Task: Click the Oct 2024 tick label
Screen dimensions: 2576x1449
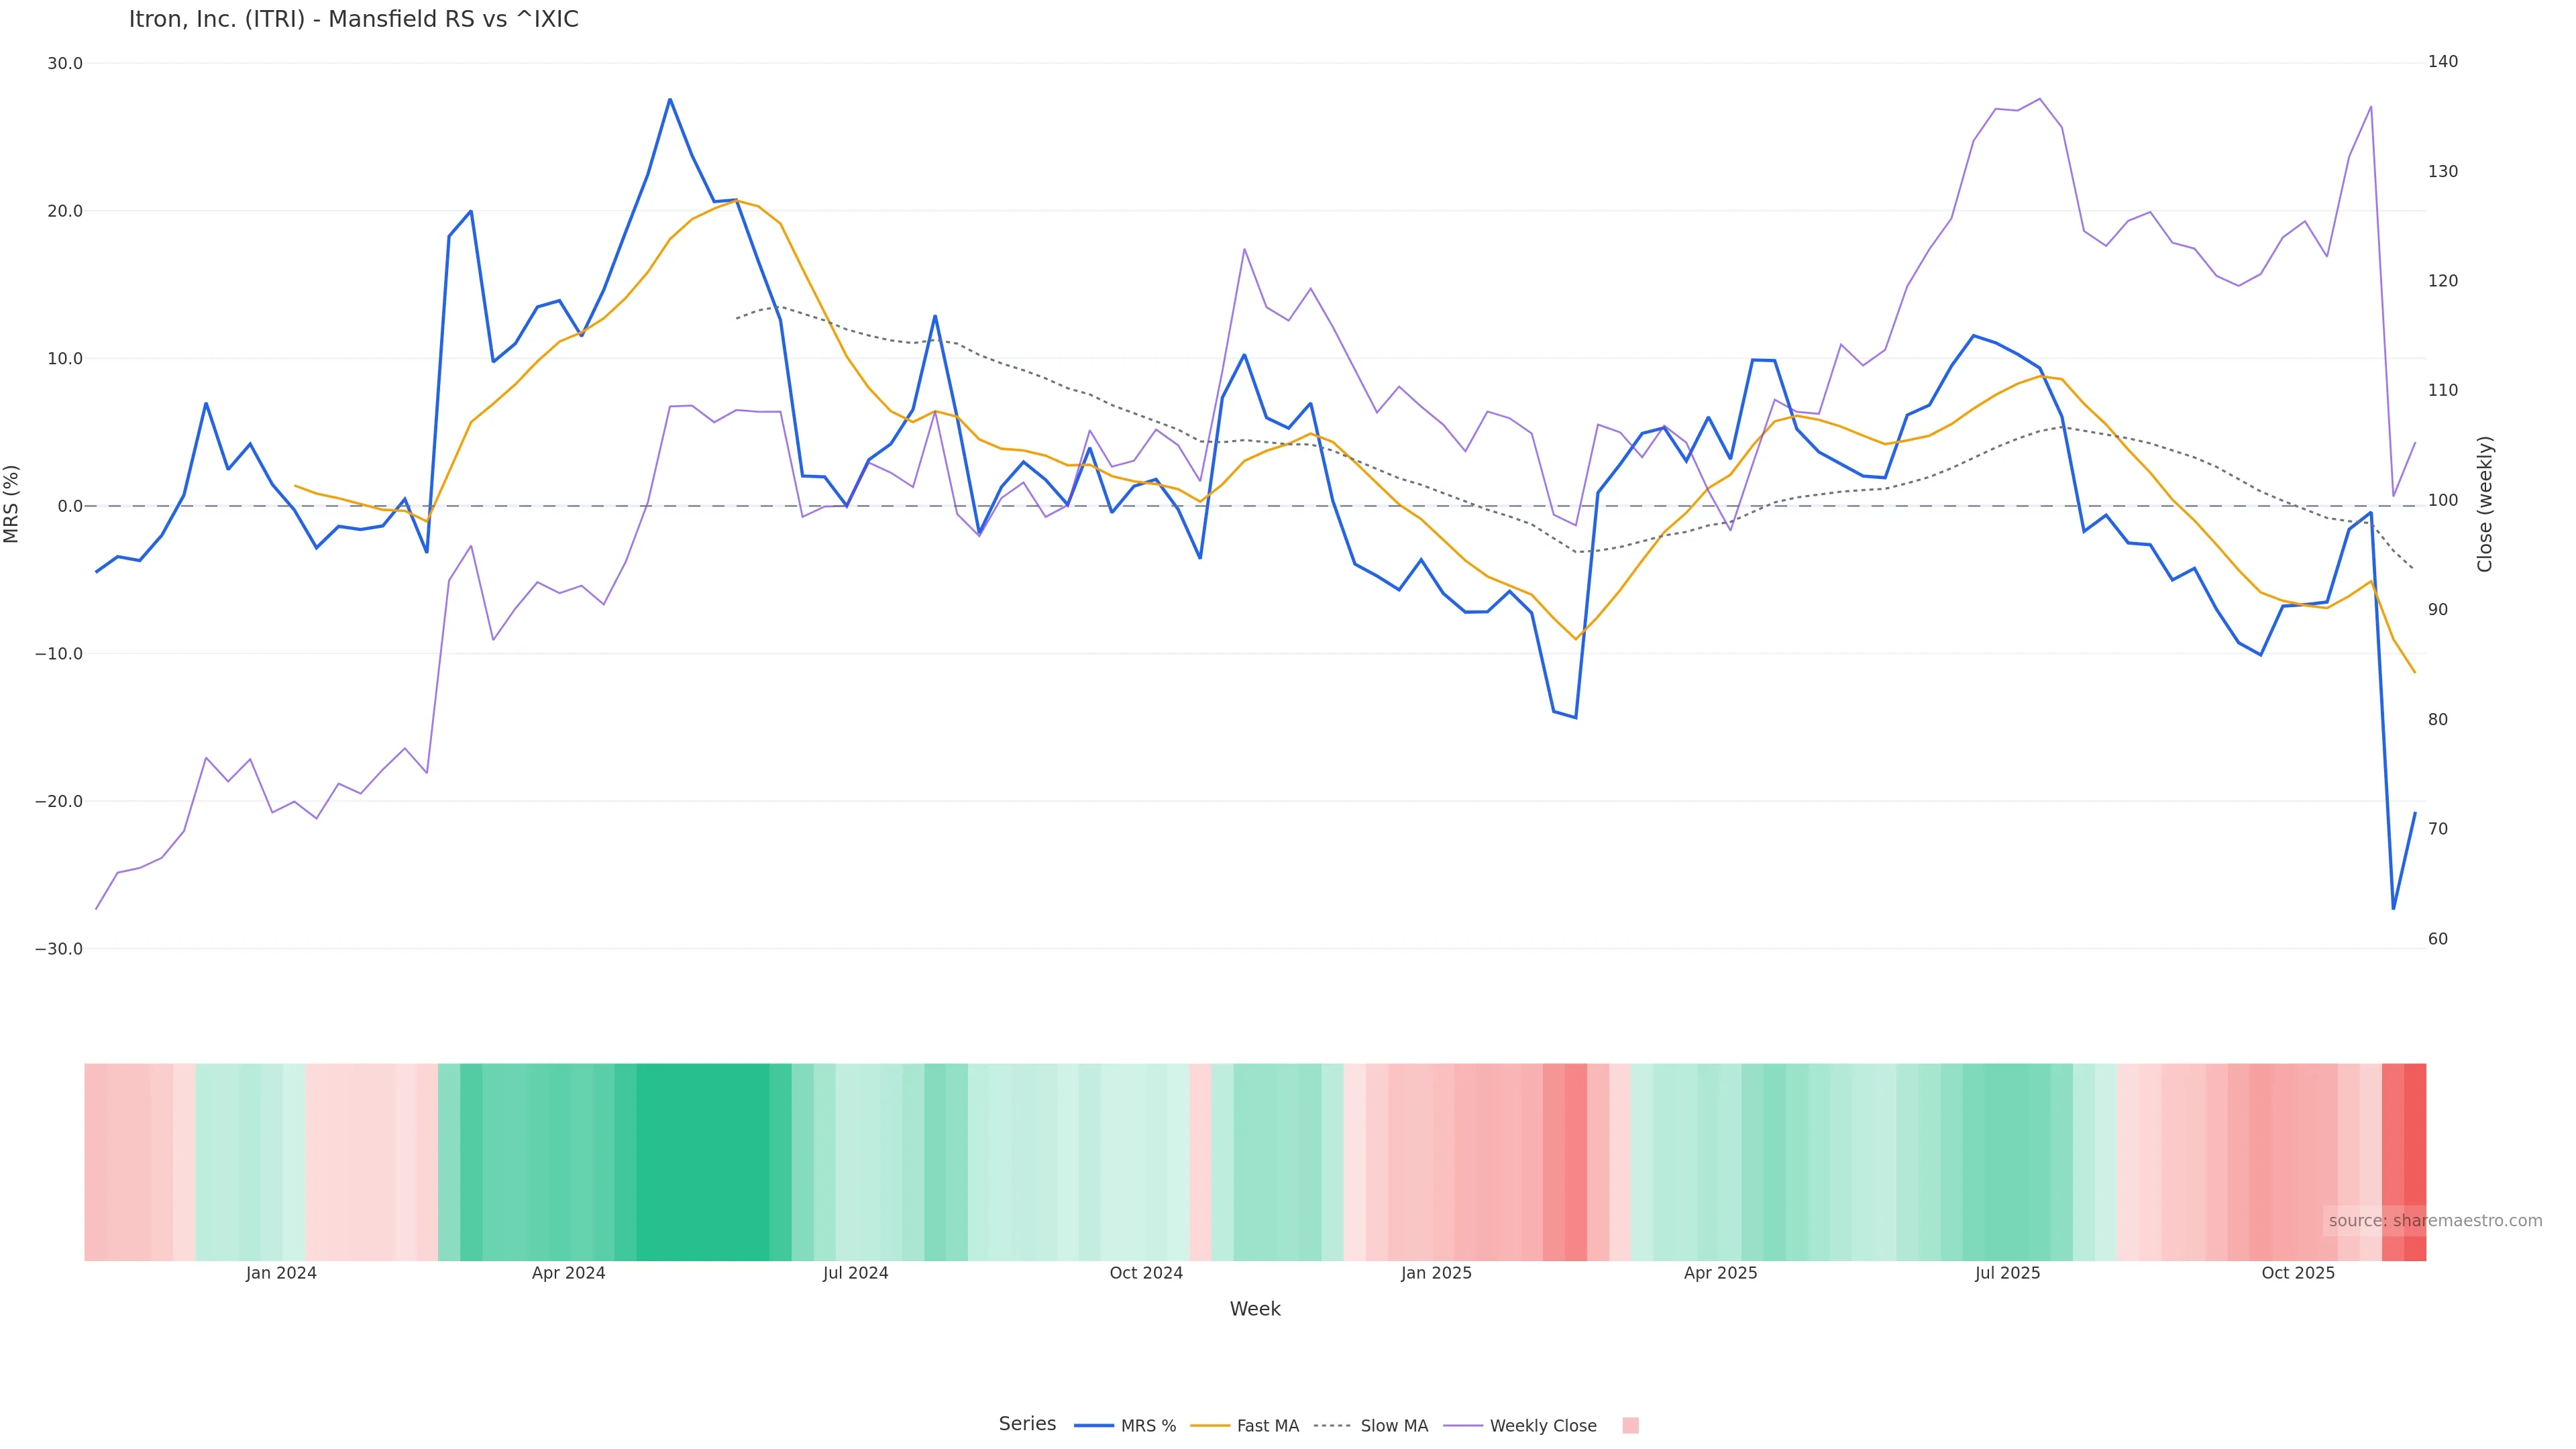Action: (1146, 1274)
